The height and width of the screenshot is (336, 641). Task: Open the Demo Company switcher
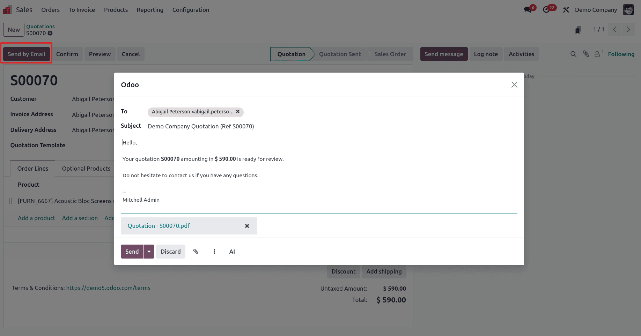point(596,10)
